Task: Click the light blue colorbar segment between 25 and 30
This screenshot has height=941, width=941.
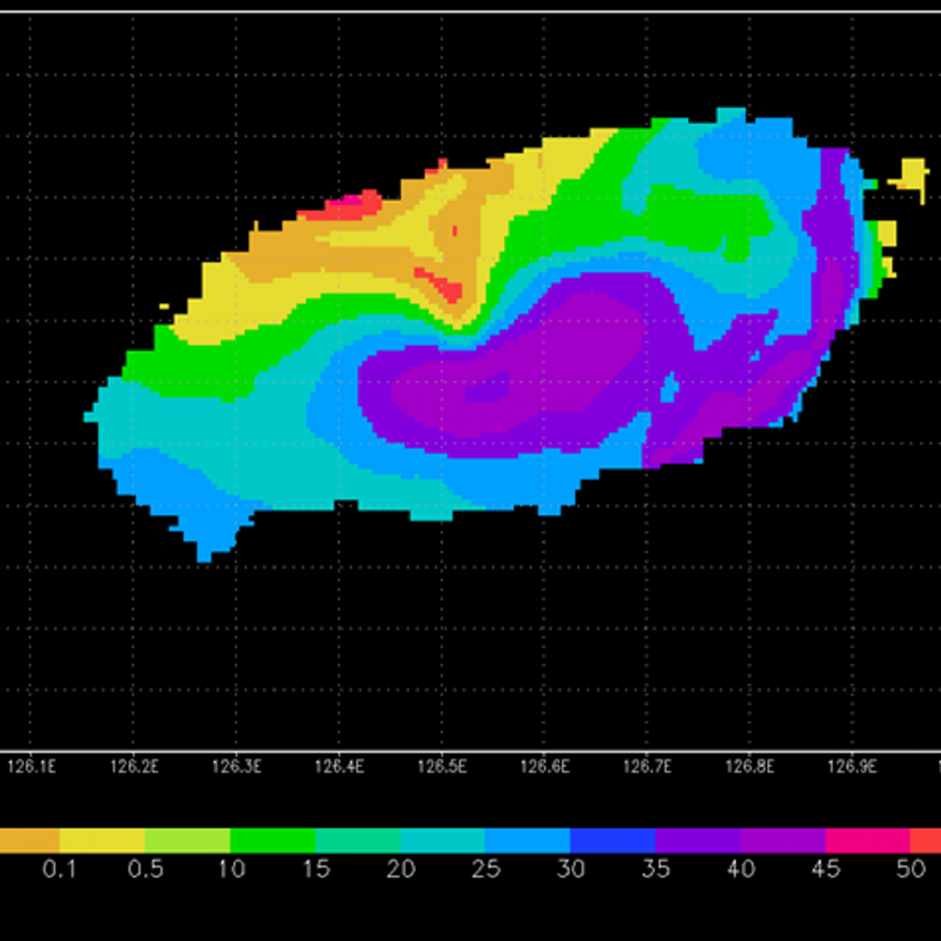Action: (527, 841)
